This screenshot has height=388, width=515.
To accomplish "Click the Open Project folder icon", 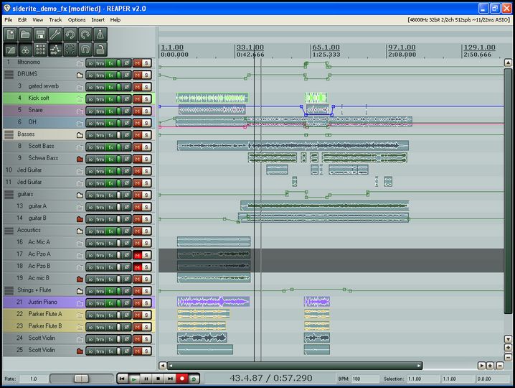I will 25,34.
